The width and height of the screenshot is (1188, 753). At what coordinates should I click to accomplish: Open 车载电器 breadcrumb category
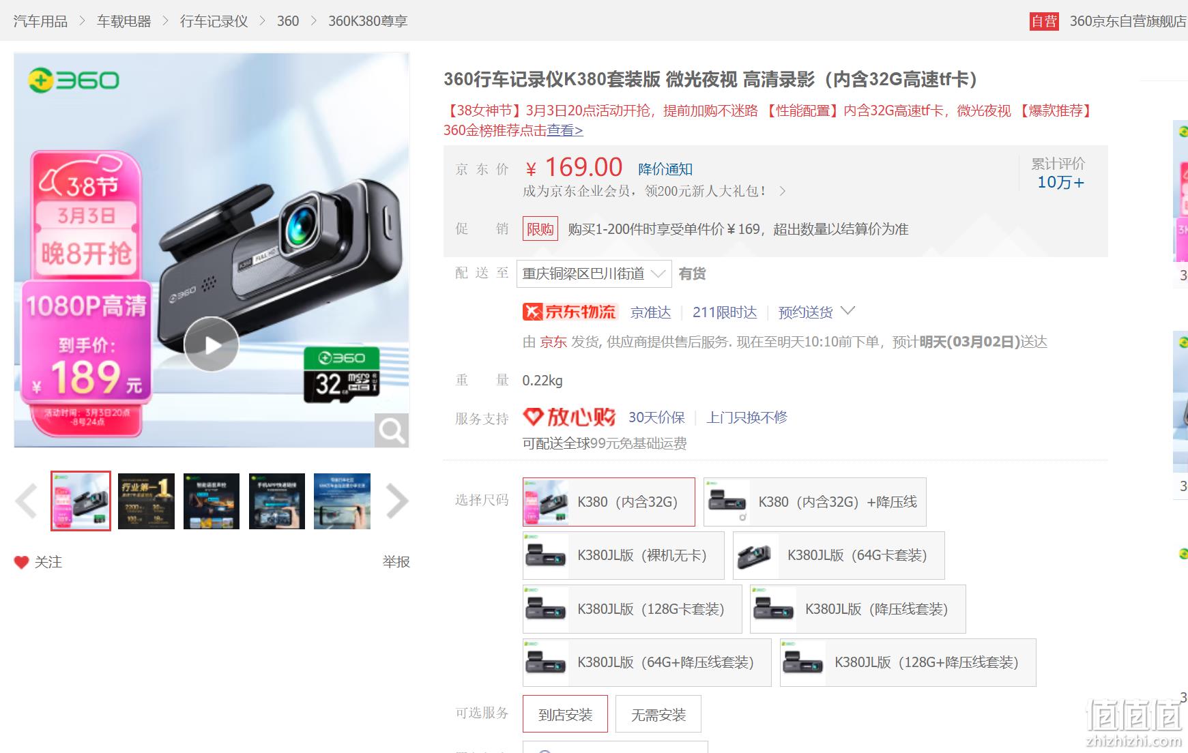click(x=124, y=21)
